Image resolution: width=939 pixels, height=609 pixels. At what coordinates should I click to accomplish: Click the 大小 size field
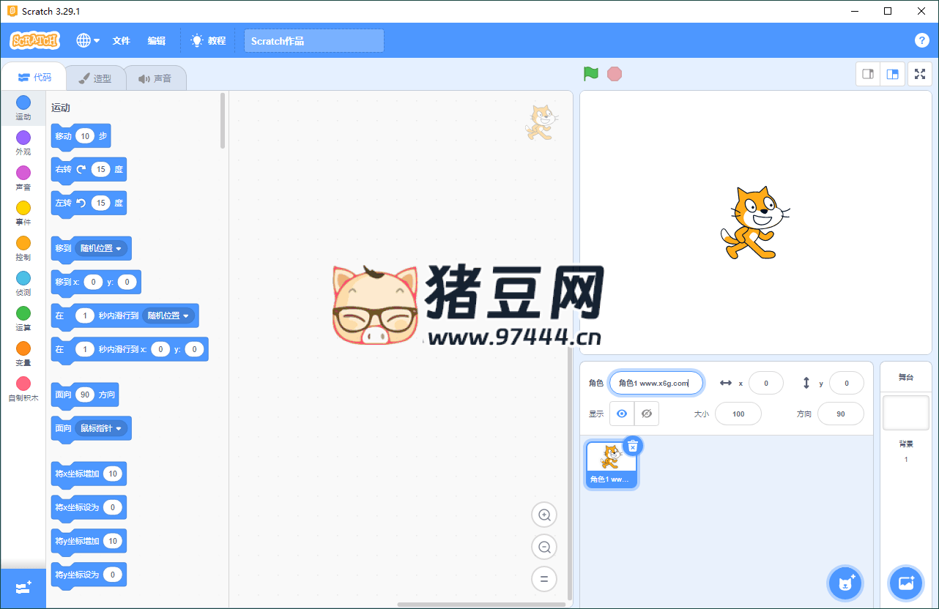738,414
